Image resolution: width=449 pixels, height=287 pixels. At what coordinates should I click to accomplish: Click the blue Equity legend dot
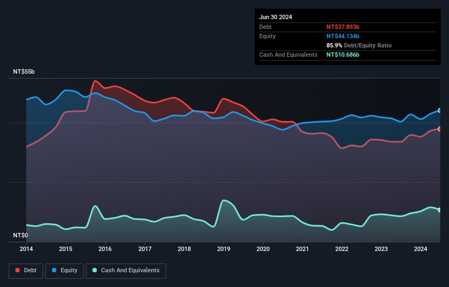click(x=54, y=270)
